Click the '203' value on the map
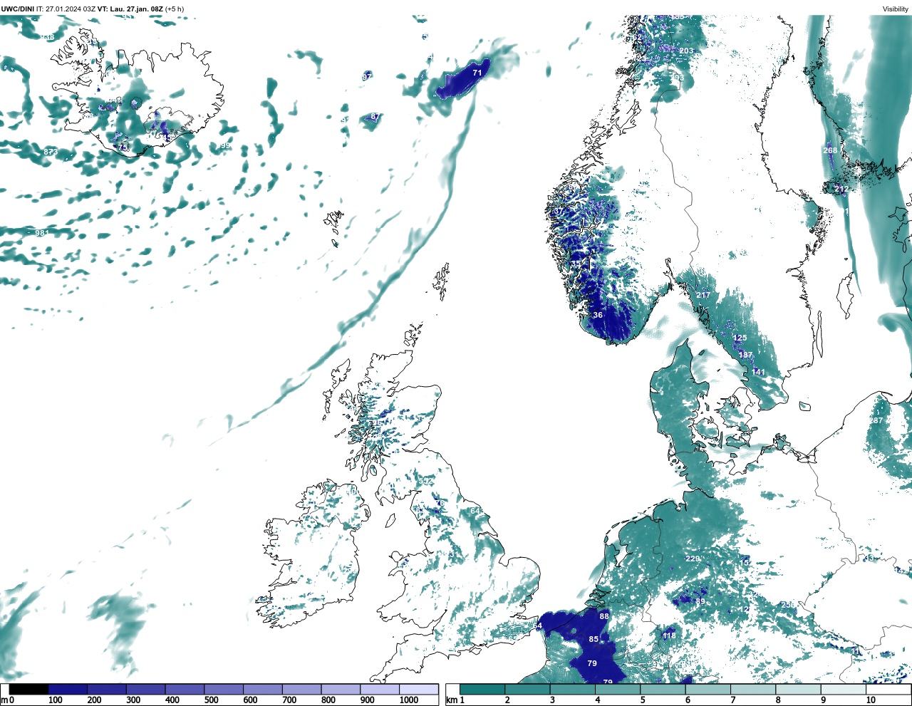This screenshot has height=706, width=912. 686,51
